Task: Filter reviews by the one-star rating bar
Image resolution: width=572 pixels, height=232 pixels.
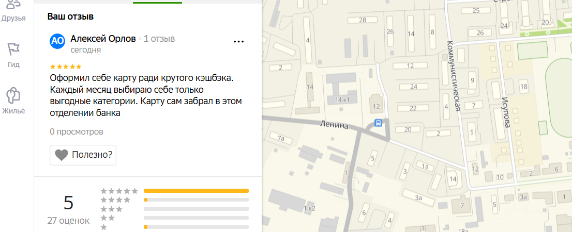Action: (x=196, y=227)
